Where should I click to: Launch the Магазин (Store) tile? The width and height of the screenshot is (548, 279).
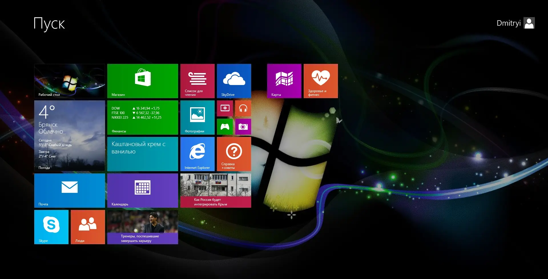click(143, 81)
